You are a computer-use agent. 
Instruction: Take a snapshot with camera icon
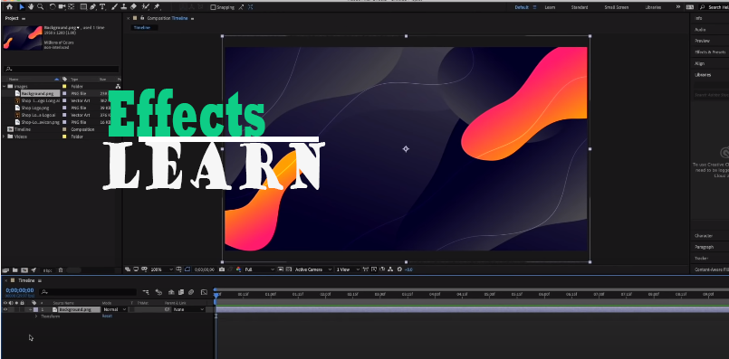222,269
